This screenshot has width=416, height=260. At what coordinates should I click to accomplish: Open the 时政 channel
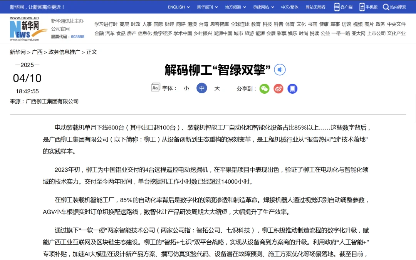click(136, 24)
